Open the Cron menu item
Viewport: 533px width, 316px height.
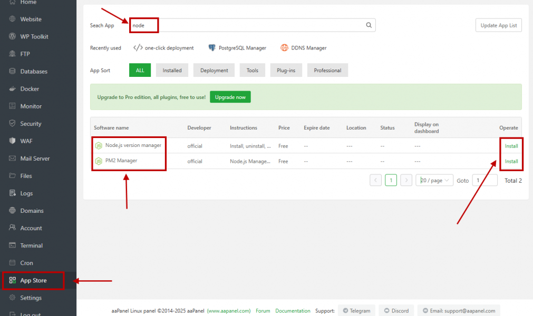click(38, 263)
